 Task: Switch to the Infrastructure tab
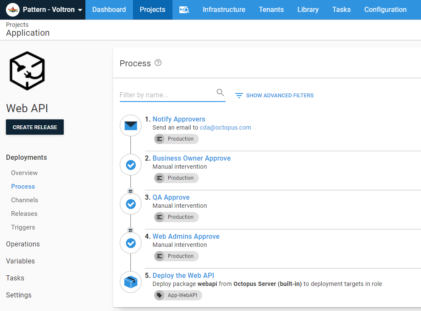224,9
